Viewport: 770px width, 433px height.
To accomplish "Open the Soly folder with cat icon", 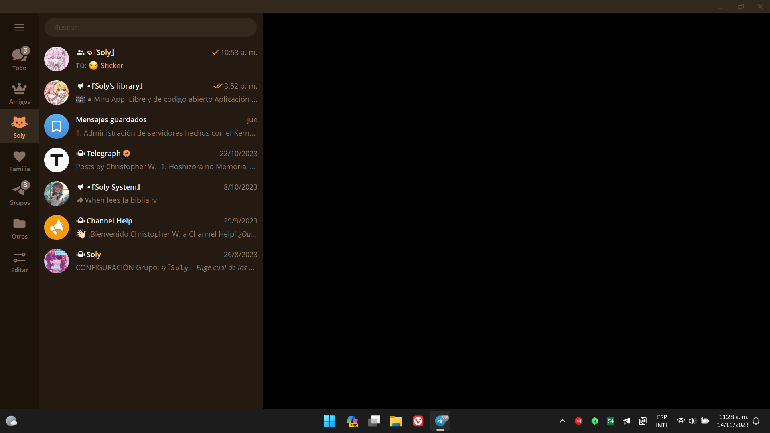I will pyautogui.click(x=19, y=126).
